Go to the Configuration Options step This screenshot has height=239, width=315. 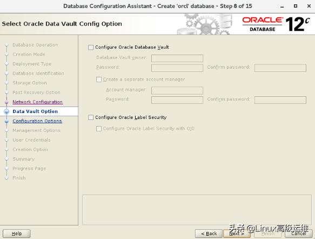[37, 121]
